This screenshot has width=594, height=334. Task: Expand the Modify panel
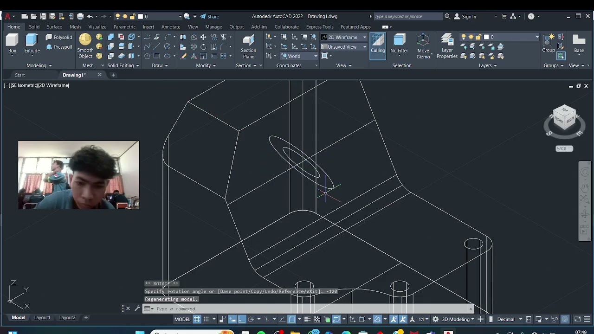click(206, 65)
